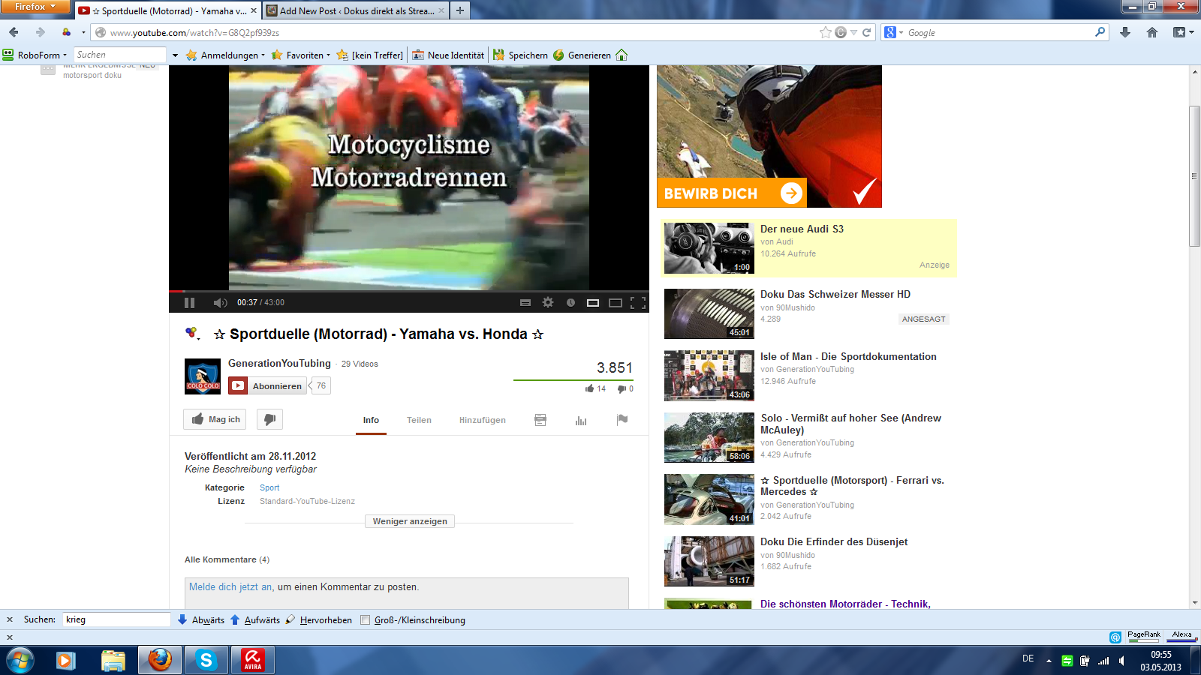Toggle Hervorheben highlight all

click(x=318, y=619)
